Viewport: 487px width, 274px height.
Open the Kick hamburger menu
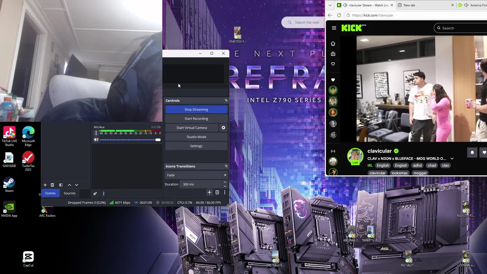coord(334,28)
